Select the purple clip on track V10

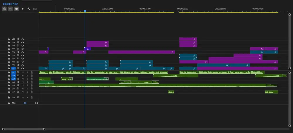[188, 39]
